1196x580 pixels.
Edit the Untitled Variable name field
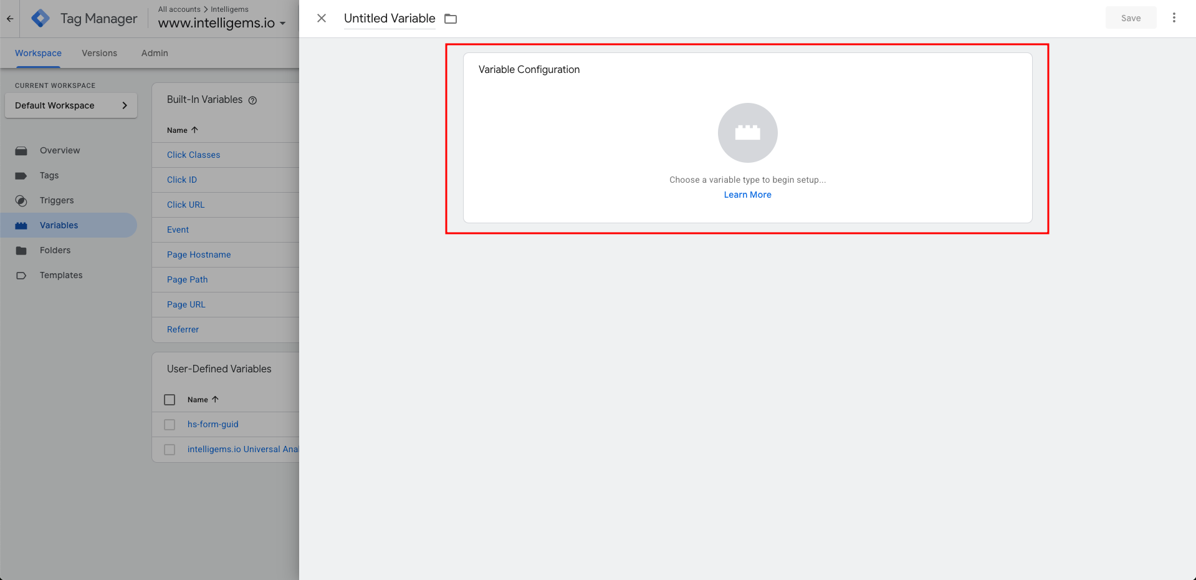coord(390,19)
